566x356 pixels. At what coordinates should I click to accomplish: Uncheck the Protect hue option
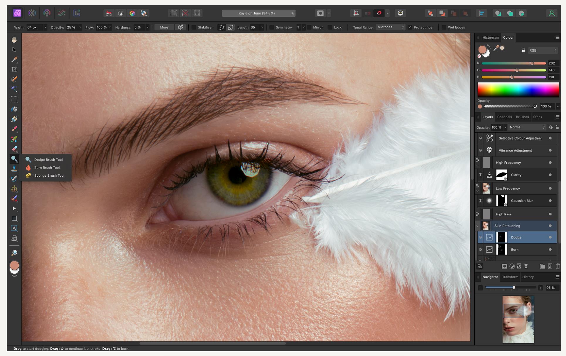click(x=410, y=27)
